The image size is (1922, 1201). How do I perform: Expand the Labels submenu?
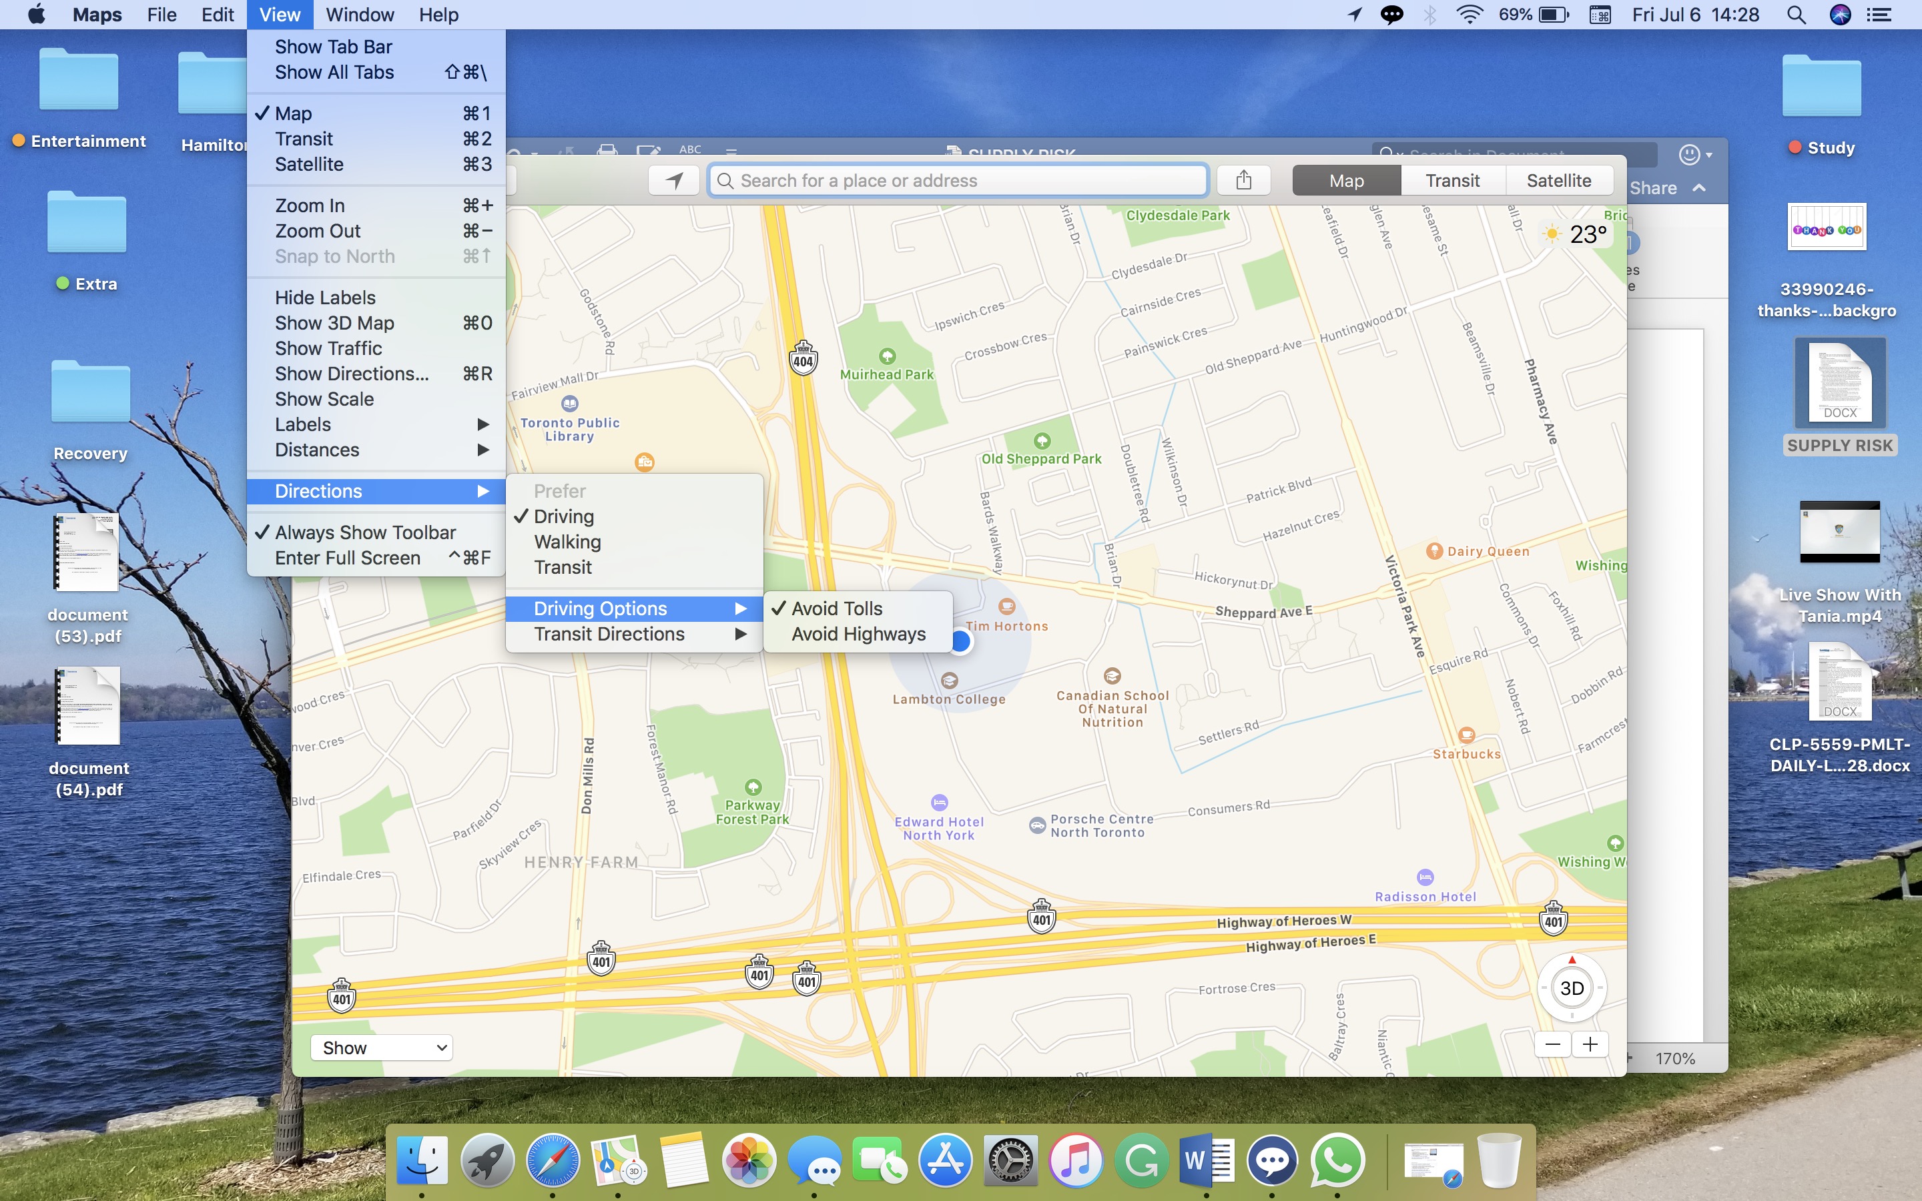pos(302,424)
